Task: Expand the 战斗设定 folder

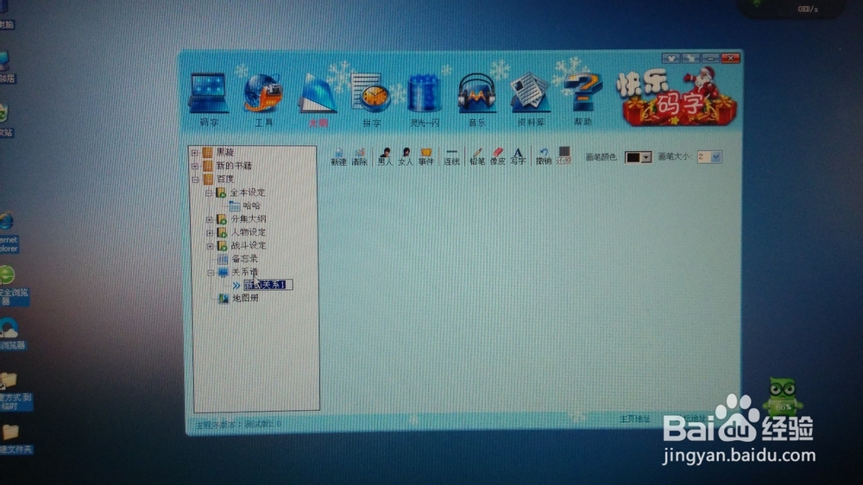Action: tap(210, 246)
